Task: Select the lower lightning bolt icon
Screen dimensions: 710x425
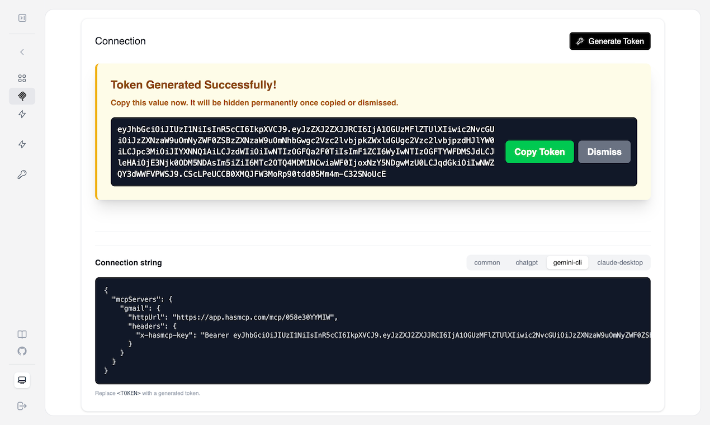Action: (x=22, y=144)
